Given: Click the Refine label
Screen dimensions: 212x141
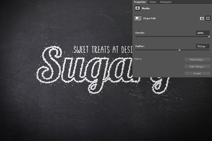Looking at the screenshot, I should tap(138, 59).
